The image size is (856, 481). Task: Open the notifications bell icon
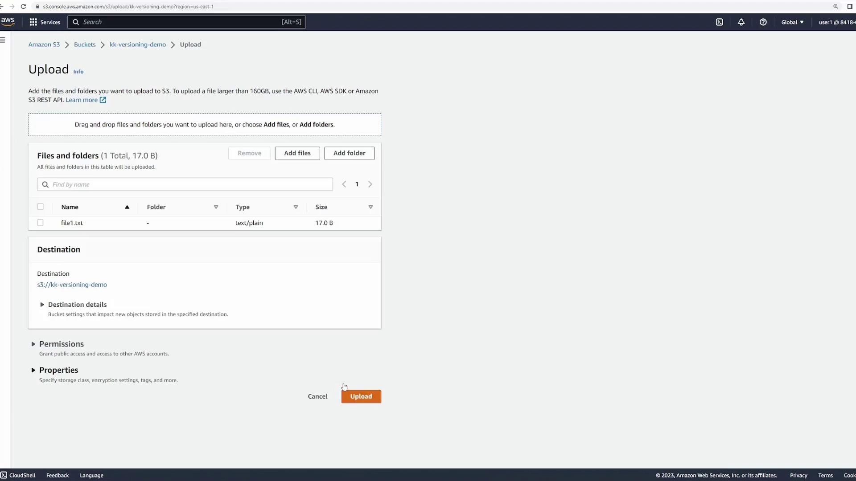click(741, 22)
